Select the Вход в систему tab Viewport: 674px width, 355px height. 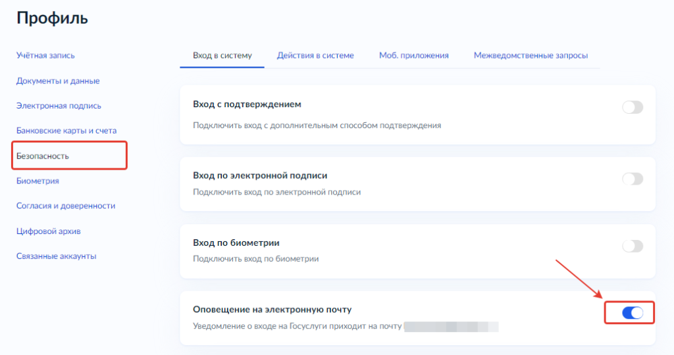point(222,55)
